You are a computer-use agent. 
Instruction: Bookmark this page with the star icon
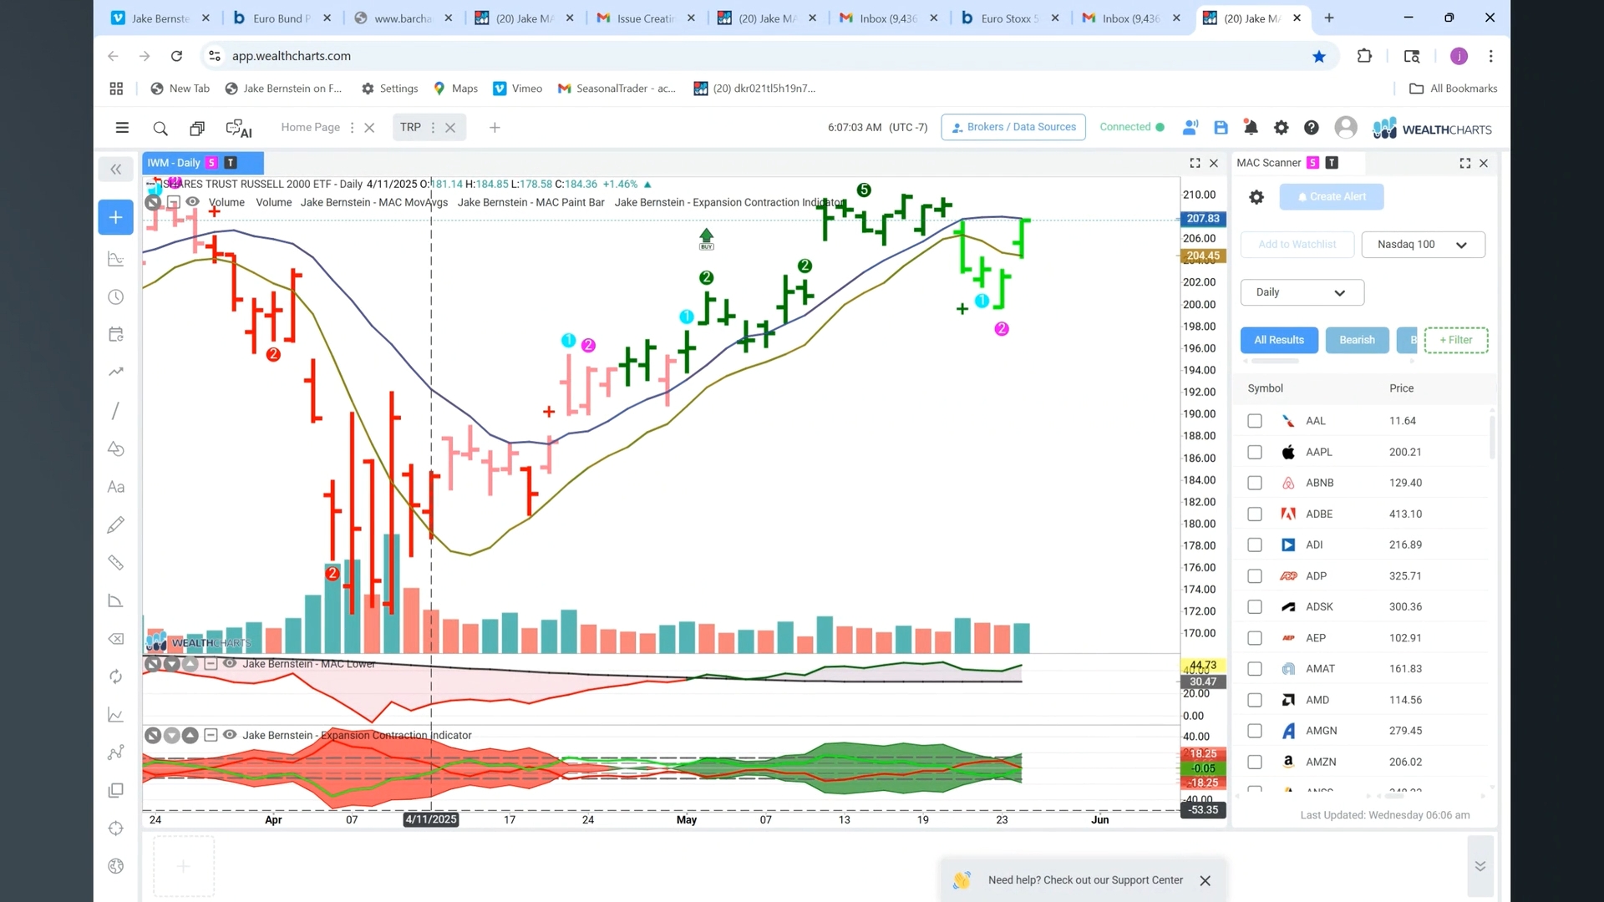(x=1318, y=56)
